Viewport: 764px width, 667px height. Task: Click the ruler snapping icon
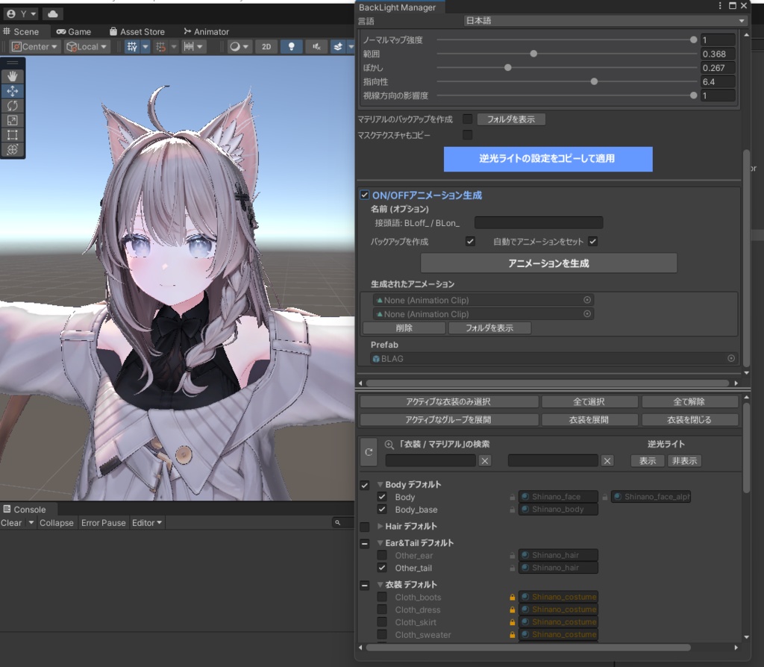coord(189,47)
